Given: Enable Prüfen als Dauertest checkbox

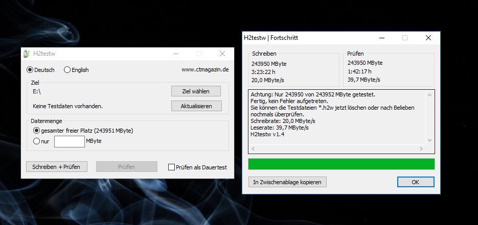Looking at the screenshot, I should (x=197, y=167).
